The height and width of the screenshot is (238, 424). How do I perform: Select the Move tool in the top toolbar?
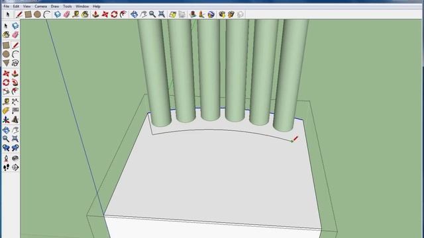pyautogui.click(x=105, y=15)
